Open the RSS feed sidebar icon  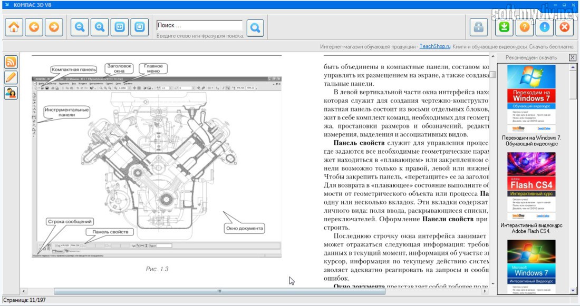click(x=11, y=62)
